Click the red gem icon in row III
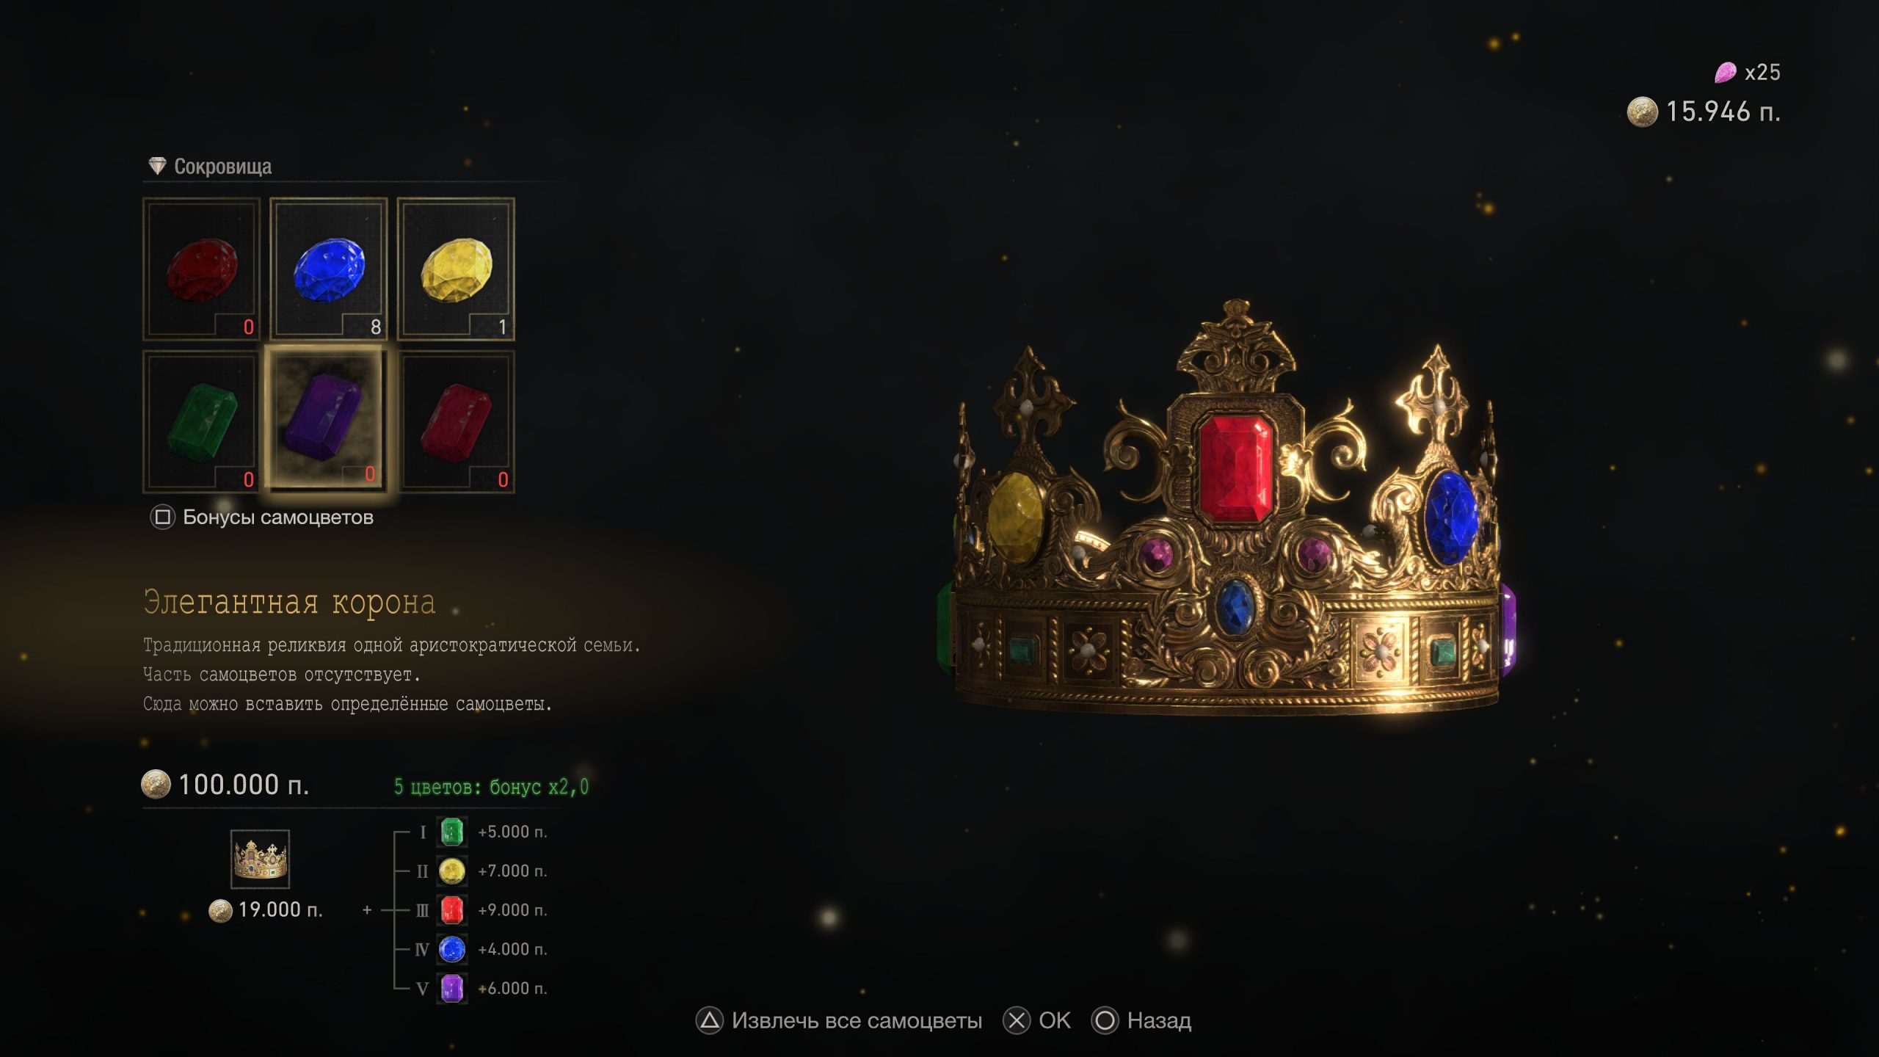Image resolution: width=1879 pixels, height=1057 pixels. tap(452, 910)
